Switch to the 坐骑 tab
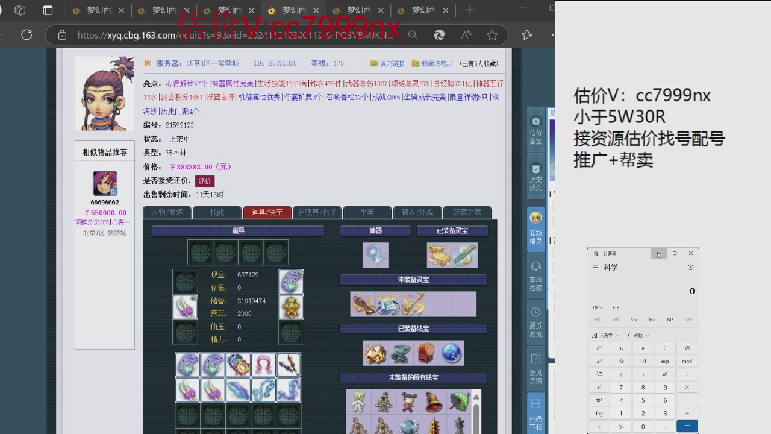This screenshot has height=434, width=771. (x=367, y=212)
